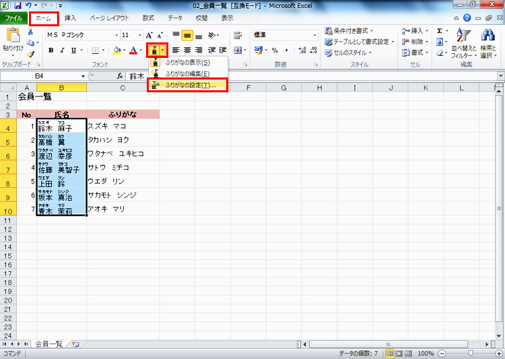505x359 pixels.
Task: Click the insert new worksheet icon
Action: pyautogui.click(x=75, y=344)
